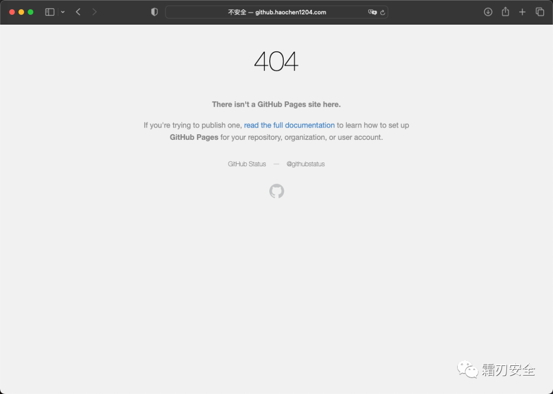Screen dimensions: 553x394
Task: Click the GitHub Octocat logo
Action: (276, 191)
